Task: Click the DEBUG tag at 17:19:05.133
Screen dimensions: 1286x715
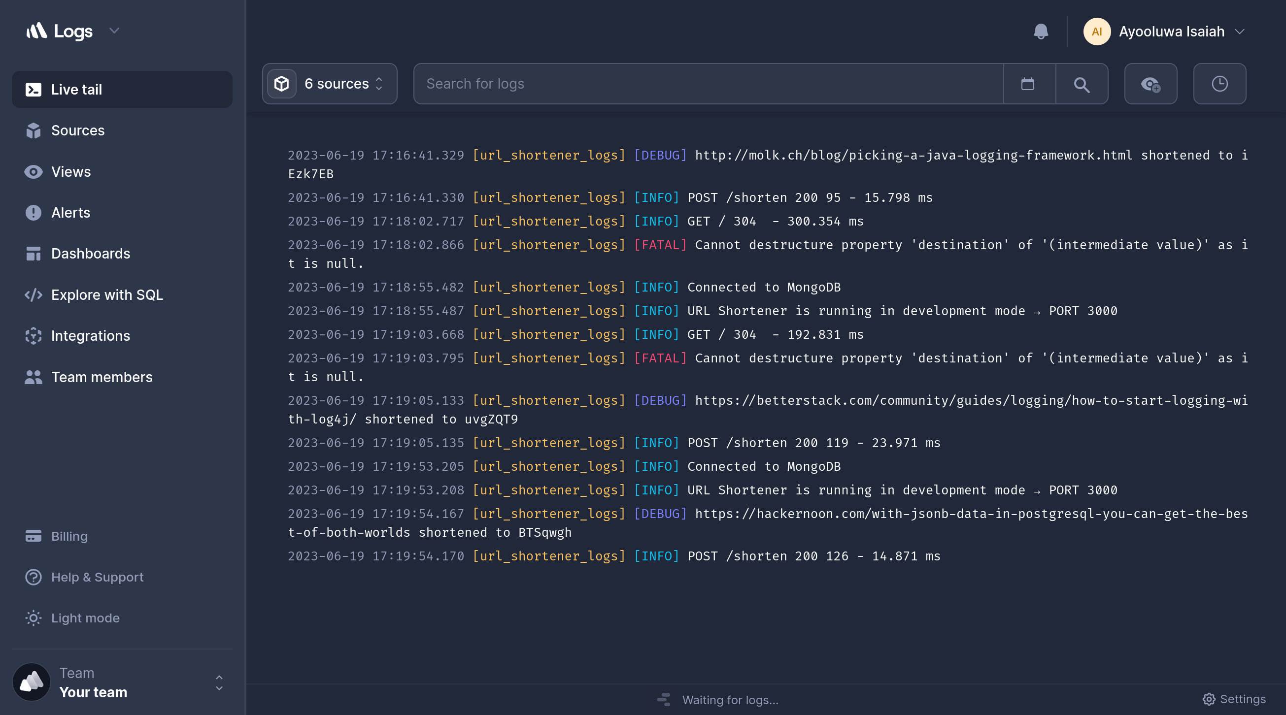Action: 660,401
